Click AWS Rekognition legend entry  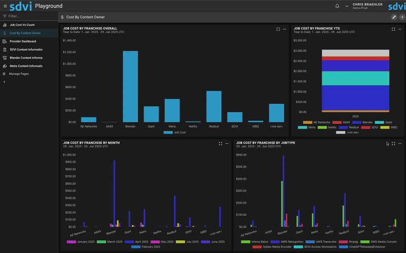287,242
